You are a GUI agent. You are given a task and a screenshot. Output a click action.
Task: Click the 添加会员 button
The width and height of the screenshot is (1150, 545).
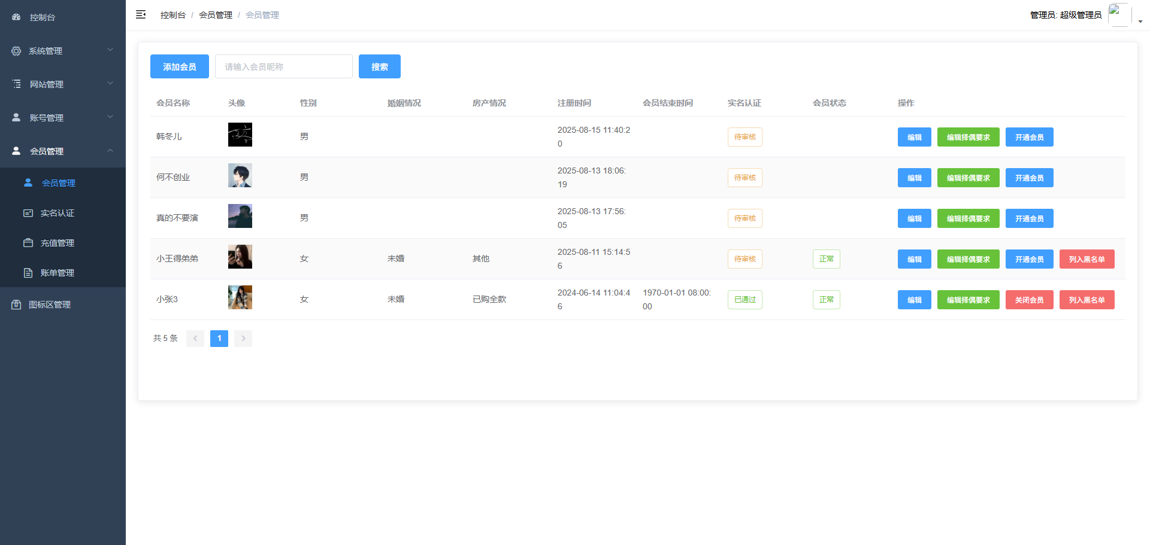tap(180, 66)
